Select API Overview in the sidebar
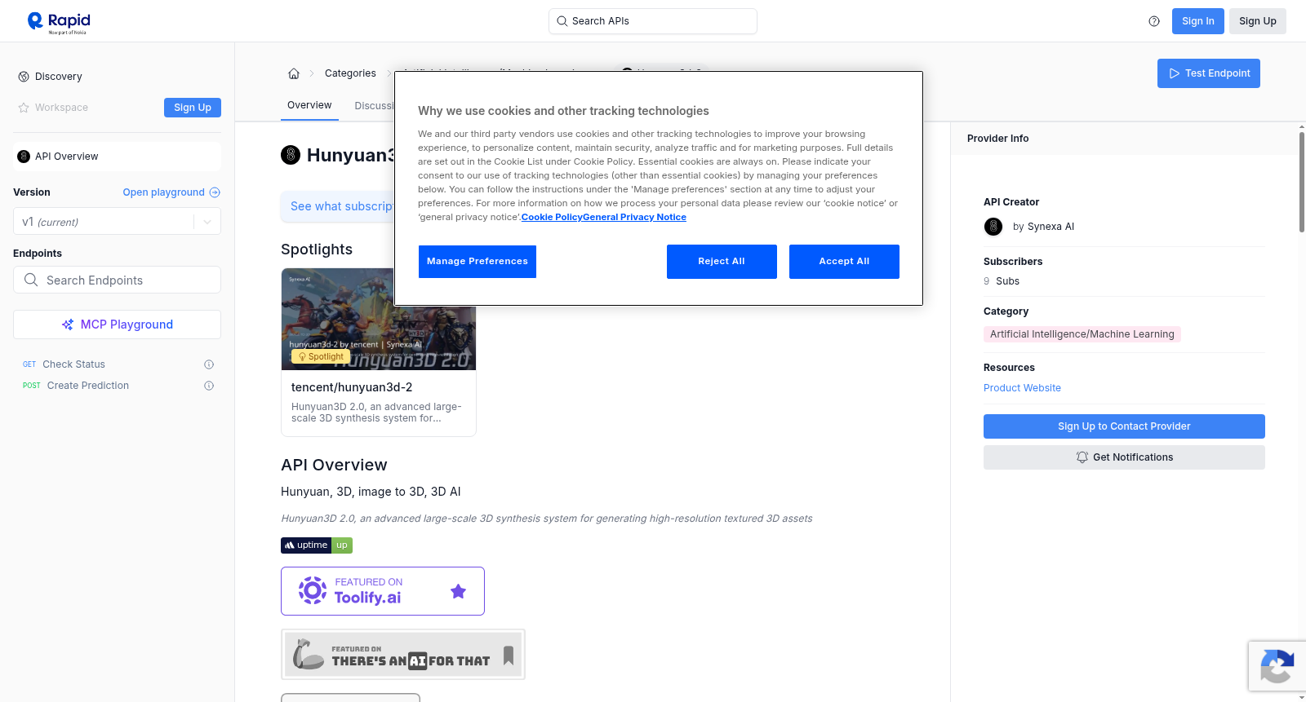This screenshot has width=1306, height=702. click(x=117, y=157)
